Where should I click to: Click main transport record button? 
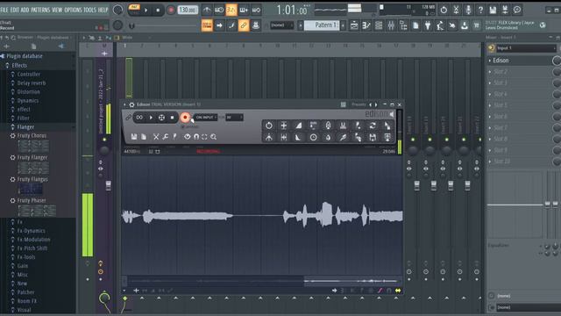pos(171,10)
